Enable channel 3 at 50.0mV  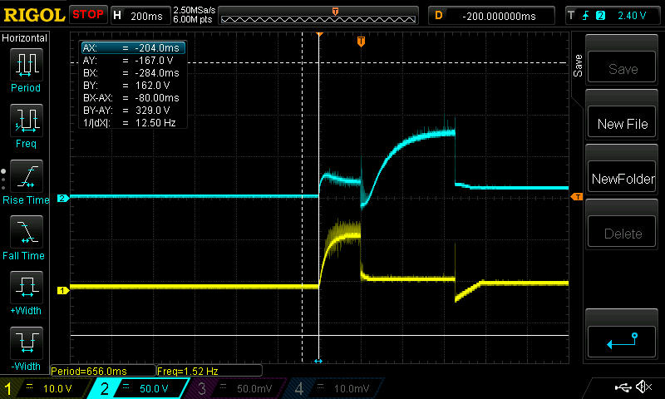pos(238,388)
